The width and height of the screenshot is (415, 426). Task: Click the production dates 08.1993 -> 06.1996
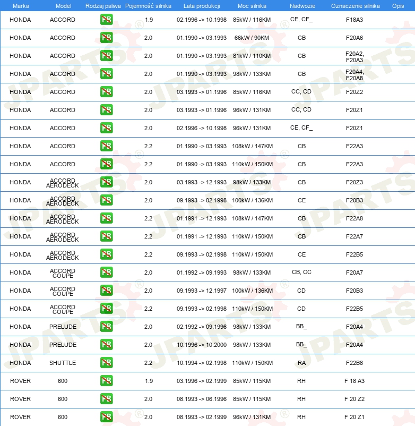click(202, 399)
